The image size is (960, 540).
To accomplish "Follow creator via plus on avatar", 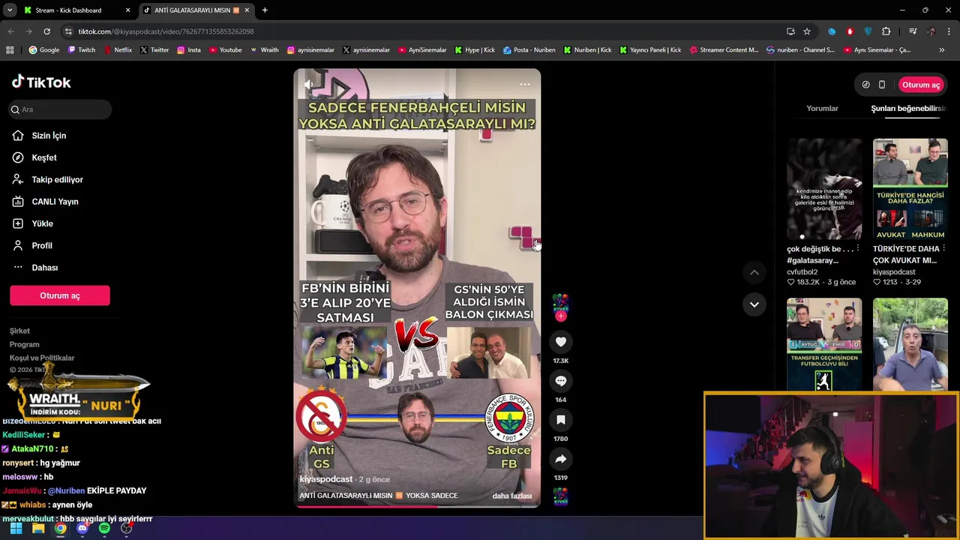I will pyautogui.click(x=560, y=316).
